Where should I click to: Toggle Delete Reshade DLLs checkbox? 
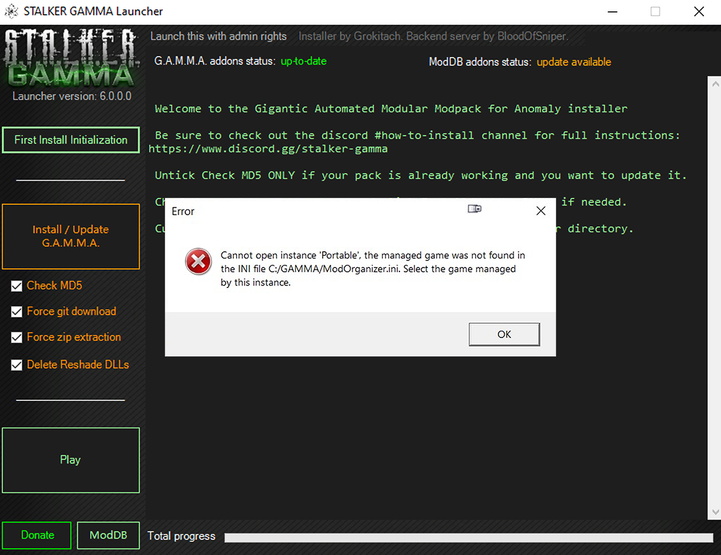pyautogui.click(x=16, y=365)
